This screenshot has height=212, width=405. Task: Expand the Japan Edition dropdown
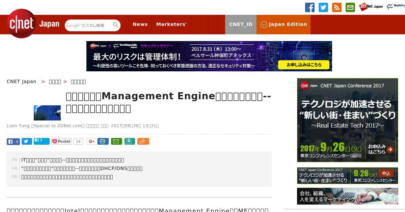click(283, 24)
